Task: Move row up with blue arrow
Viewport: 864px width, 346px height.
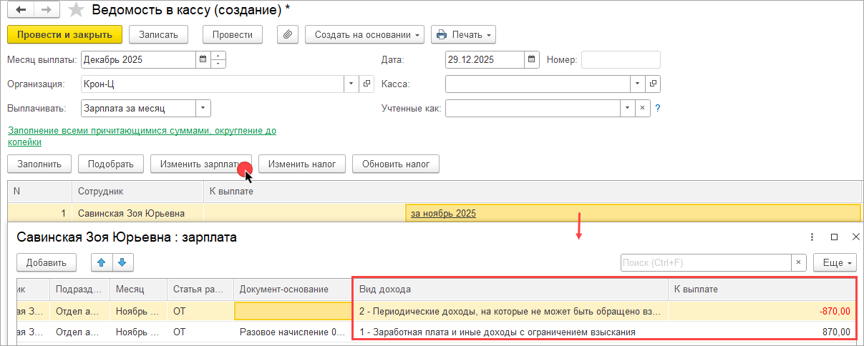Action: coord(101,262)
